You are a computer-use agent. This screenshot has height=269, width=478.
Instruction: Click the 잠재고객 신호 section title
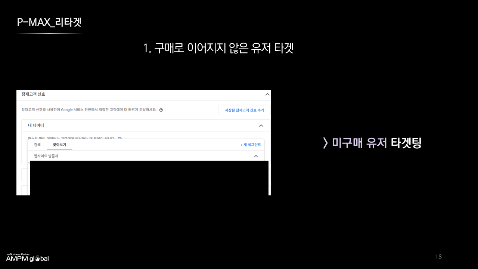click(x=33, y=95)
